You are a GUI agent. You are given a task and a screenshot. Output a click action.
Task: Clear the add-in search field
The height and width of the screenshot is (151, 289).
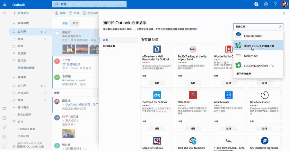280,27
